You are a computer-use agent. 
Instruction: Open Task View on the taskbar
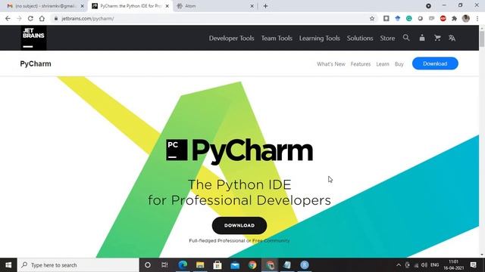point(164,265)
